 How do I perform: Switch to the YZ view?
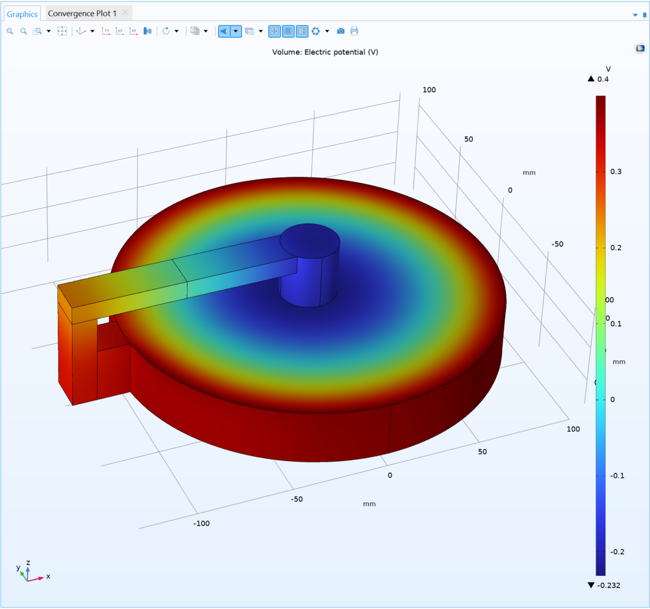click(120, 31)
